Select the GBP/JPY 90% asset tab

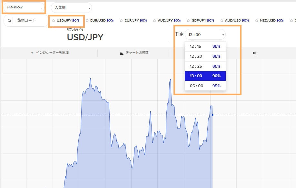point(203,20)
